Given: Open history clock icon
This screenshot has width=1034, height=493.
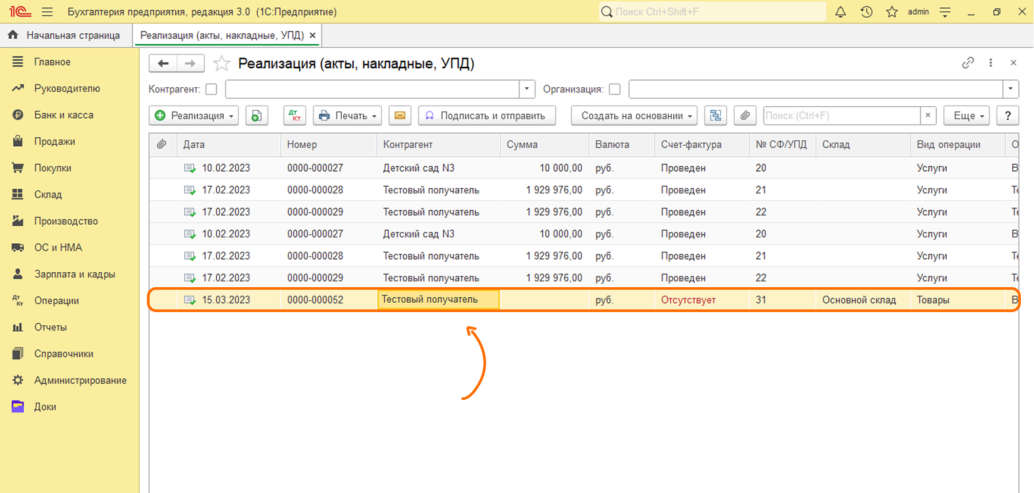Looking at the screenshot, I should coord(866,12).
